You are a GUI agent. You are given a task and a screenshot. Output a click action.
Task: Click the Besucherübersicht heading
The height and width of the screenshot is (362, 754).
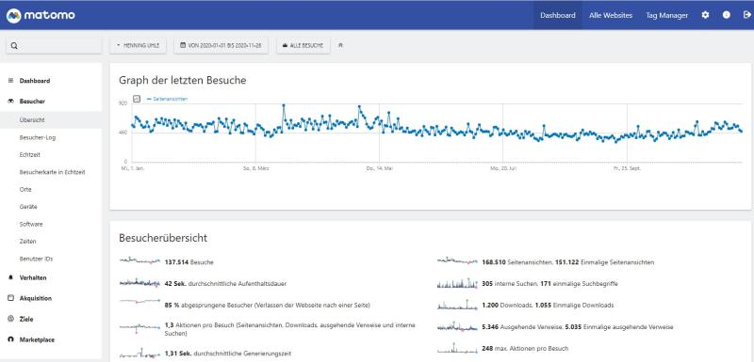163,238
